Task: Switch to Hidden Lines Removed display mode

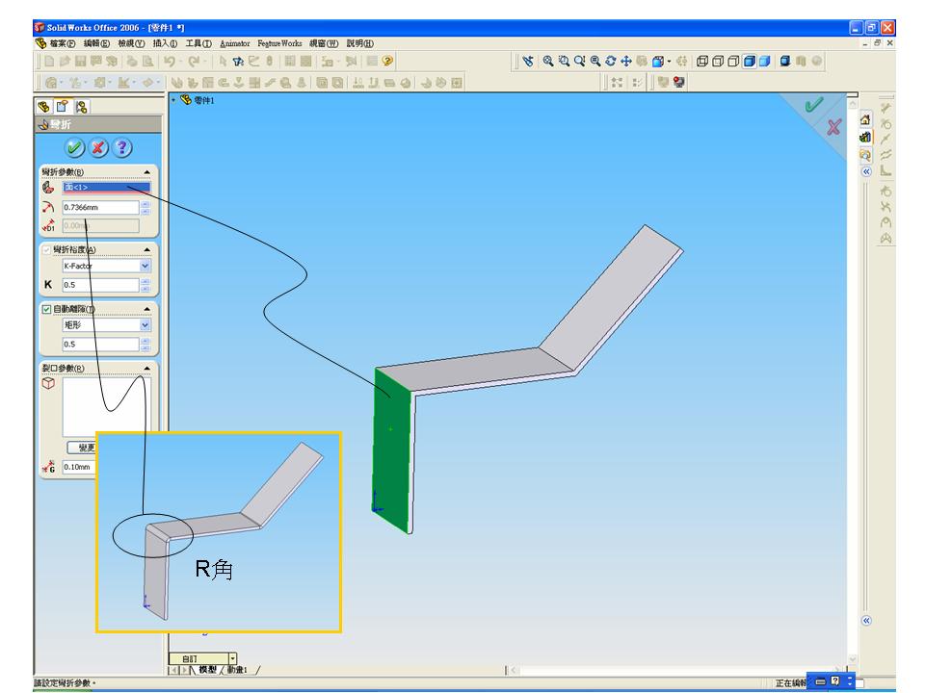Action: point(733,62)
